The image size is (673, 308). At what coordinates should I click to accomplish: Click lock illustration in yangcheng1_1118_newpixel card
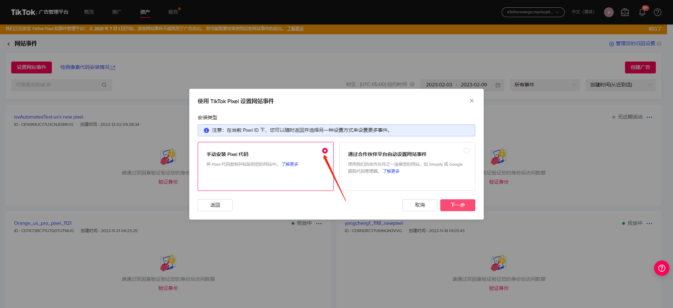pos(499,263)
